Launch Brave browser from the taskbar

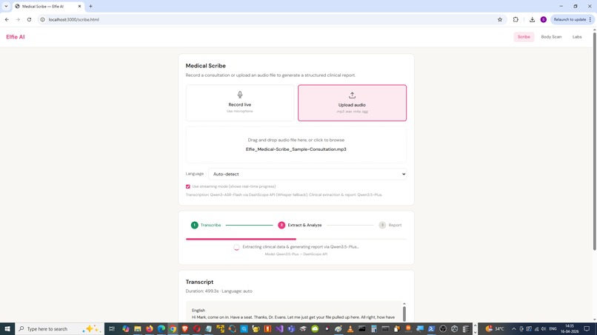[x=184, y=328]
